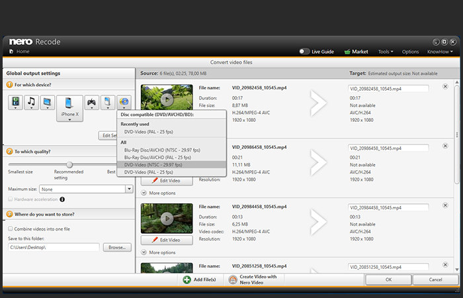Select the iPhone X device icon
463x298 pixels.
click(x=69, y=103)
